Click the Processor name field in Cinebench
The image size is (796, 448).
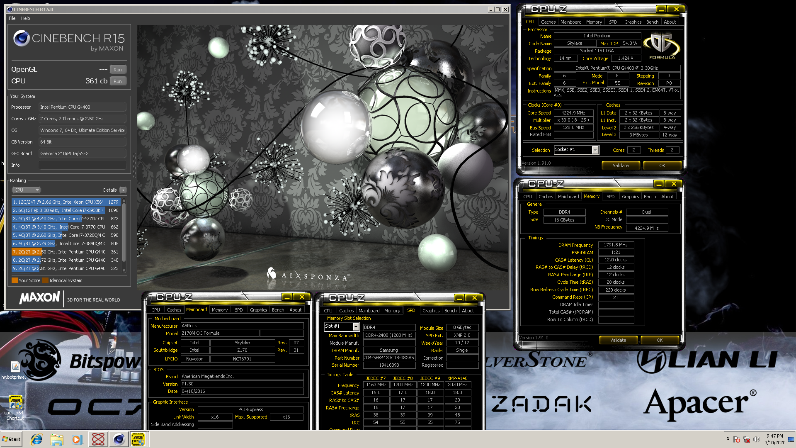(x=83, y=107)
